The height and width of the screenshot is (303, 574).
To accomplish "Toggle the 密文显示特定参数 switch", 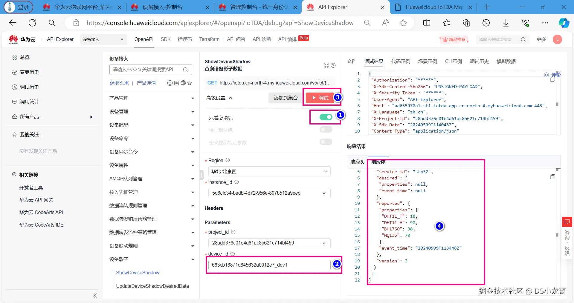I will [326, 142].
